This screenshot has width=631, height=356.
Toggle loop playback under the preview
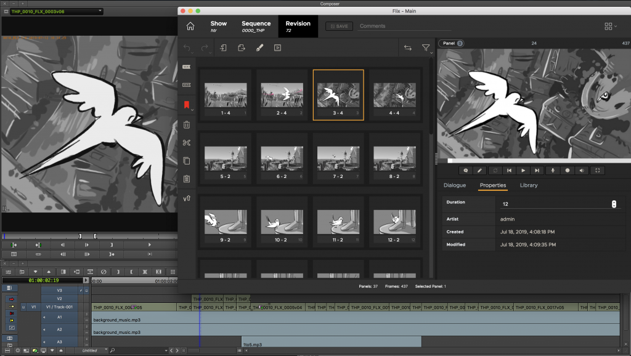coord(495,170)
